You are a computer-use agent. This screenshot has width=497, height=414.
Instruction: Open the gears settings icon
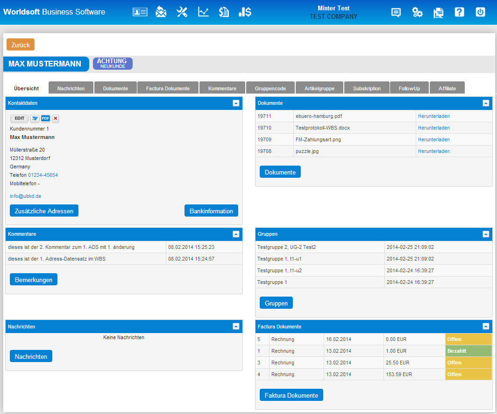pyautogui.click(x=417, y=12)
